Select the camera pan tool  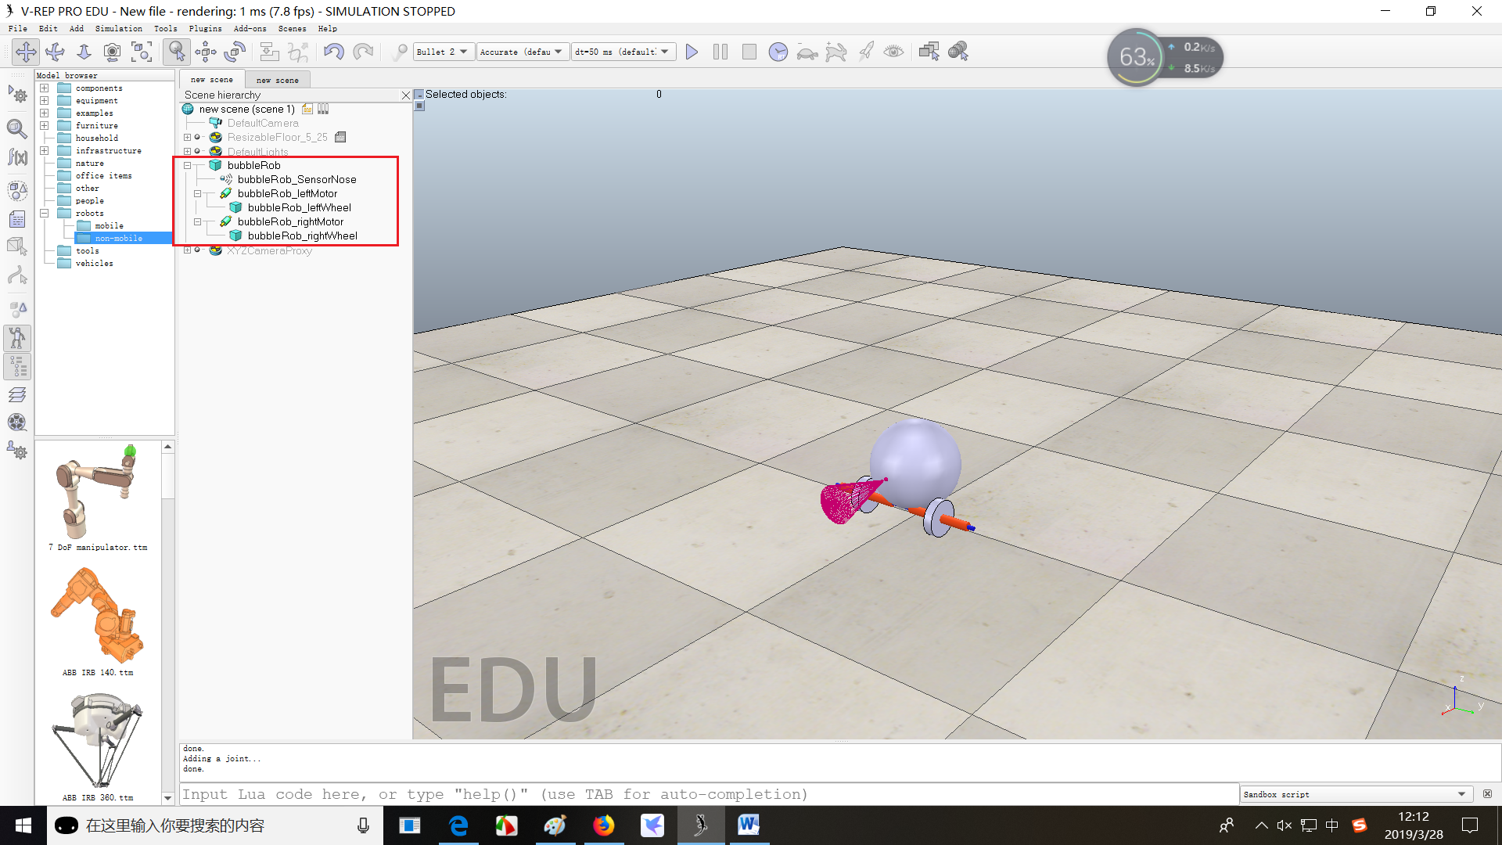[x=26, y=52]
